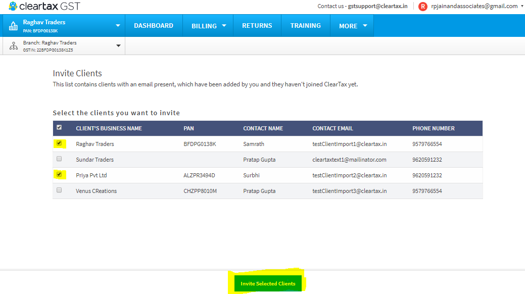Click PAN value CHZPP8010M
The height and width of the screenshot is (294, 525).
200,191
